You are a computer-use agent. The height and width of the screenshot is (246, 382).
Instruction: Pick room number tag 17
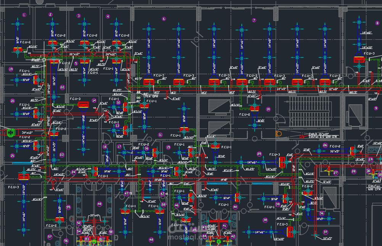(x=119, y=147)
